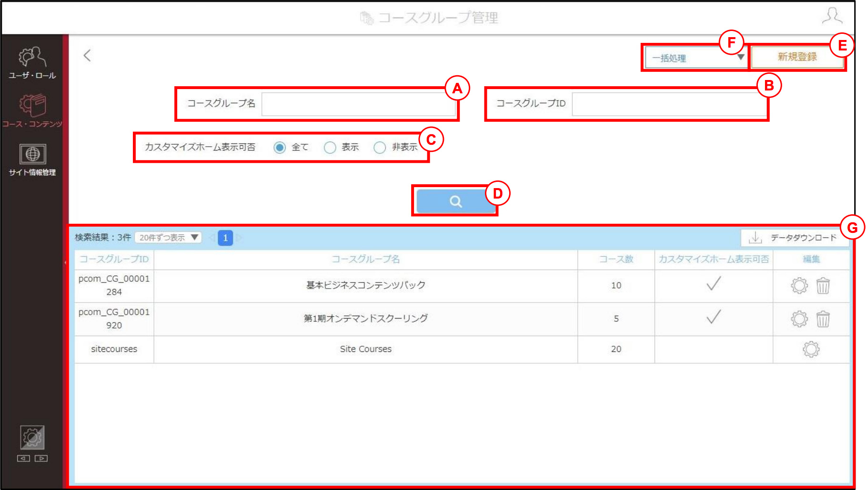Click the コースグループ名 input field
Viewport: 866px width, 490px height.
tap(359, 104)
